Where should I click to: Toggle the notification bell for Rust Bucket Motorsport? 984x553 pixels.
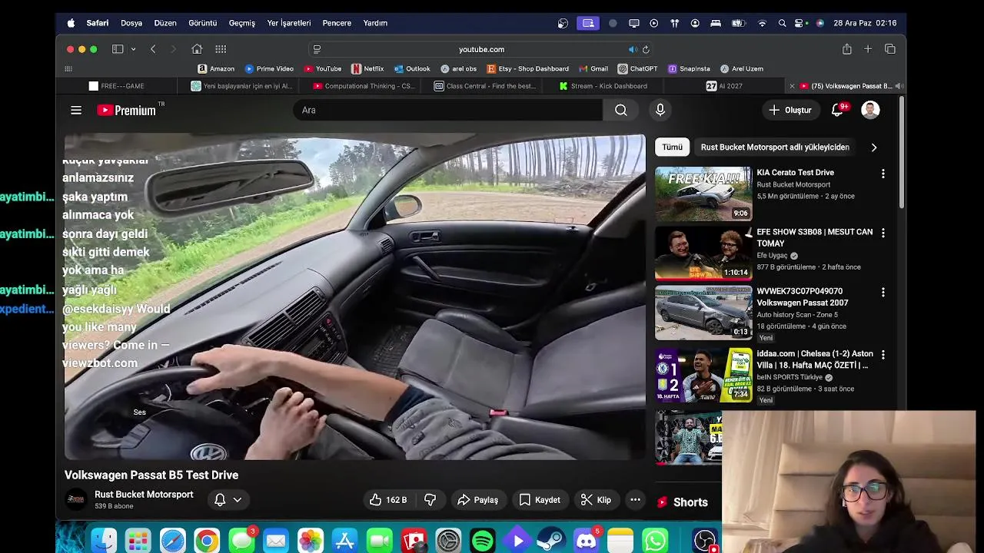pyautogui.click(x=220, y=500)
